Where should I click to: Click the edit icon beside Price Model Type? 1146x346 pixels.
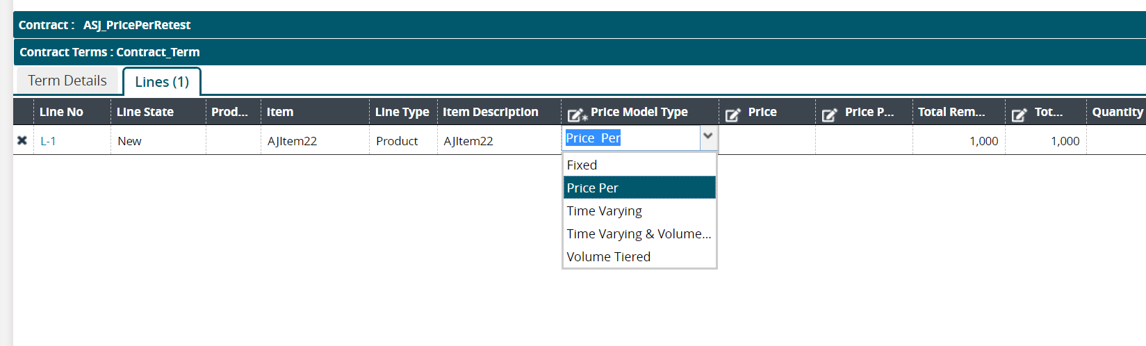[577, 115]
